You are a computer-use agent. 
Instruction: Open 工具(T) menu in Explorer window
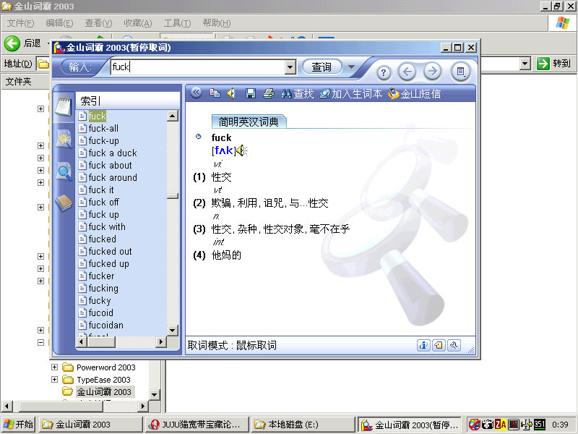[177, 23]
